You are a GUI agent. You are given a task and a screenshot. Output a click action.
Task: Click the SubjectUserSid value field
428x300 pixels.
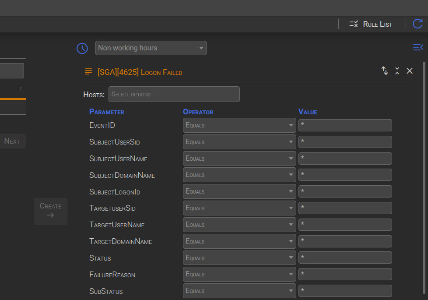click(345, 142)
